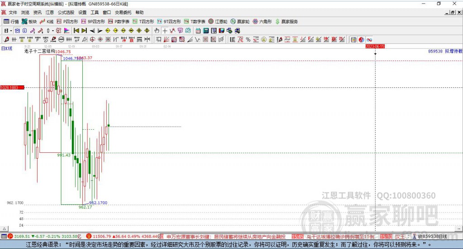Click the yellow diamond up-down arrows icon
This screenshot has width=463, height=249.
coord(147,31)
